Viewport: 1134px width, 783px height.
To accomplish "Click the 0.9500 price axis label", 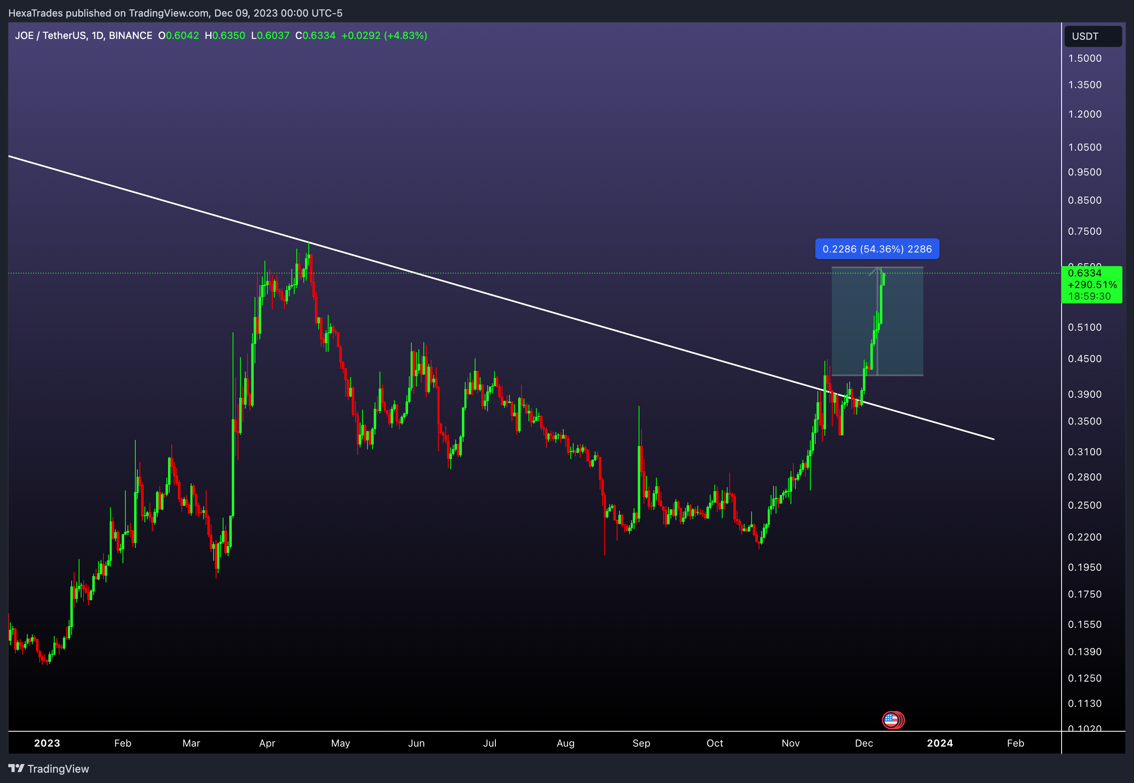I will point(1084,172).
